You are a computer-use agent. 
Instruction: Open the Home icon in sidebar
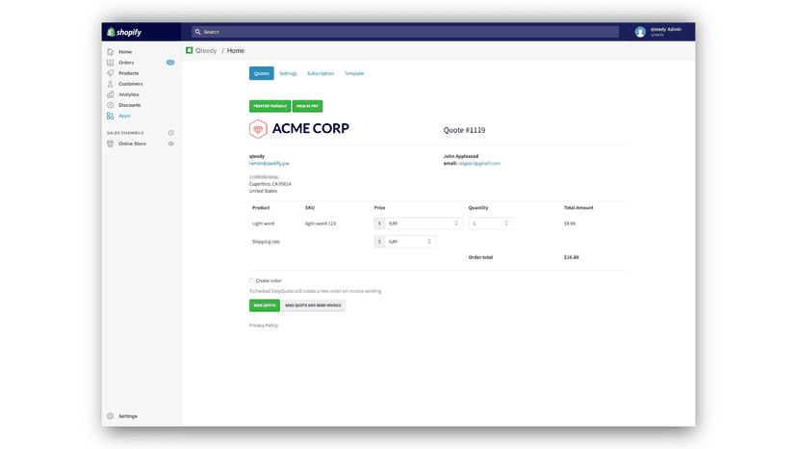[x=111, y=52]
